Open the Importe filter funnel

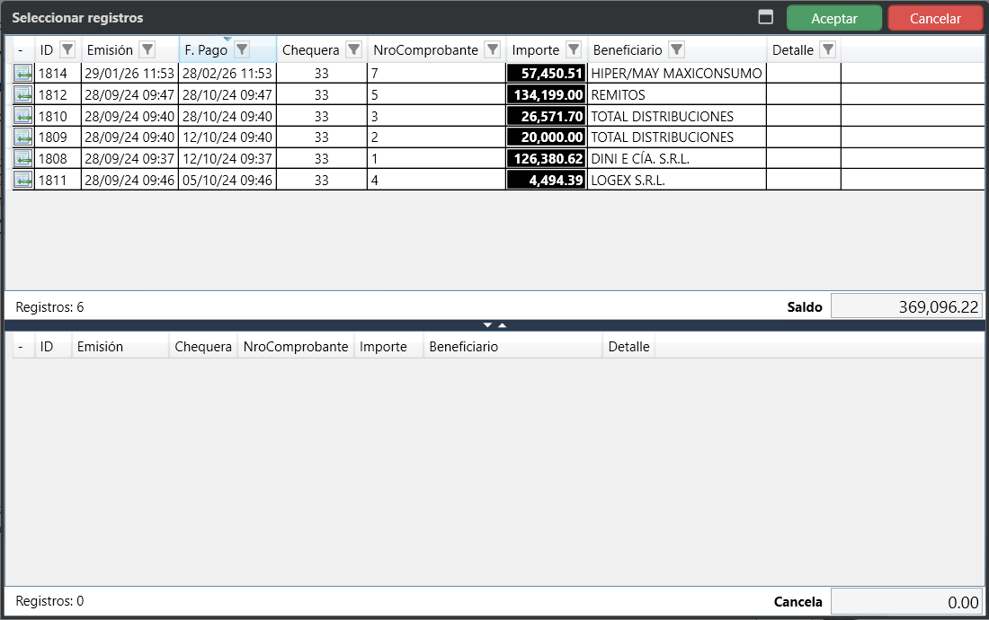[574, 50]
